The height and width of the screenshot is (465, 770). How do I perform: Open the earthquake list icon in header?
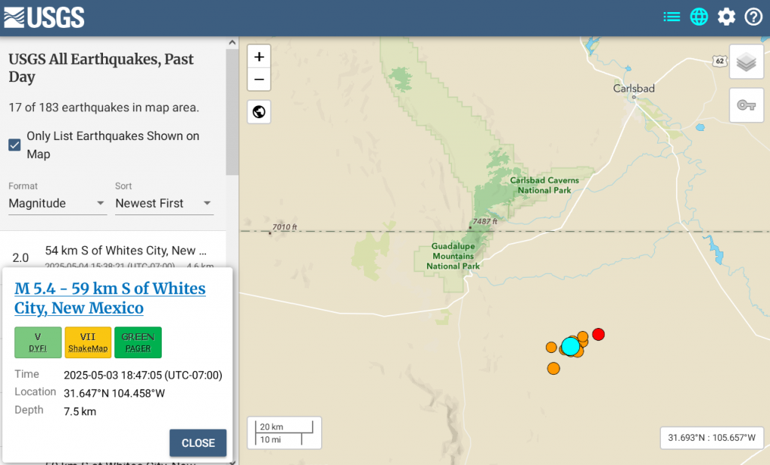click(671, 17)
